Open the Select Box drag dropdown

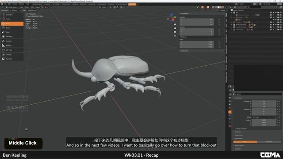coord(32,10)
